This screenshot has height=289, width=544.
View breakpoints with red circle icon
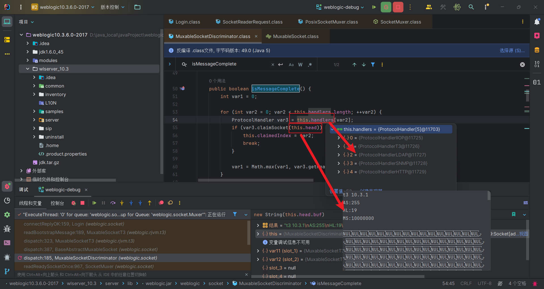tap(161, 203)
